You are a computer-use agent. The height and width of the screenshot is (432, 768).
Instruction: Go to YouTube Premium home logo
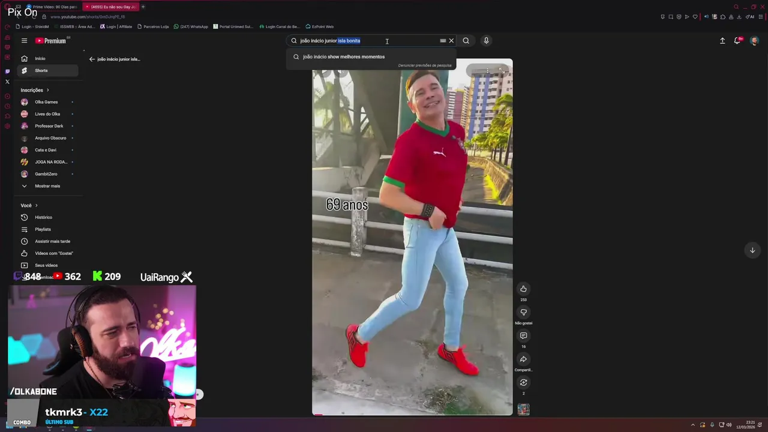52,41
